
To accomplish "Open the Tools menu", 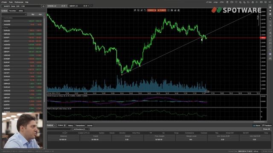I will [11, 2].
